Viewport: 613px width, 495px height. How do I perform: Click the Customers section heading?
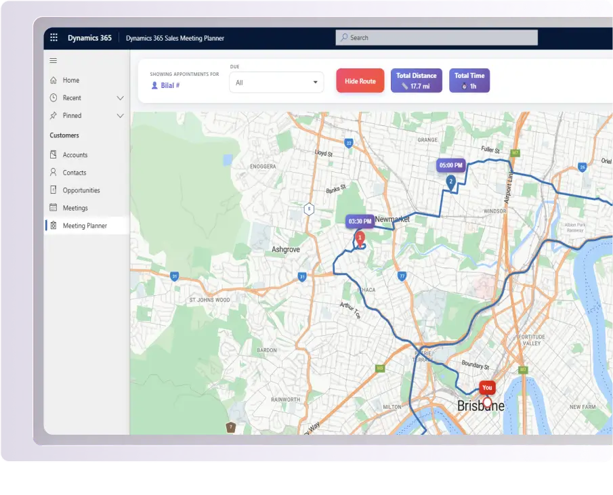[64, 135]
